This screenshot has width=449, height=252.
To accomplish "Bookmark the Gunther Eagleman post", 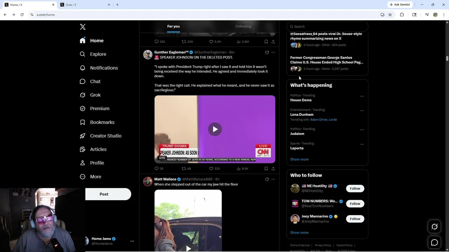I will 266,168.
